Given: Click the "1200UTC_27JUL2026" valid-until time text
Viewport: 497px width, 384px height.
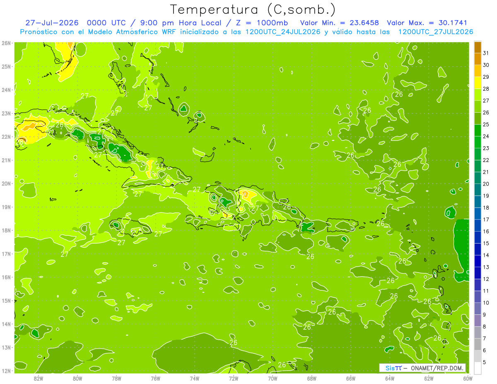Looking at the screenshot, I should (x=436, y=32).
